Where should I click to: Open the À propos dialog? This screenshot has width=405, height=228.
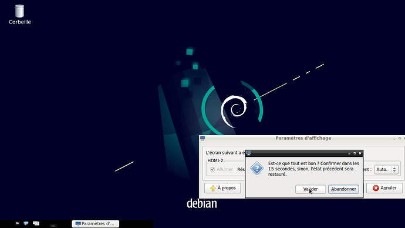(x=222, y=188)
